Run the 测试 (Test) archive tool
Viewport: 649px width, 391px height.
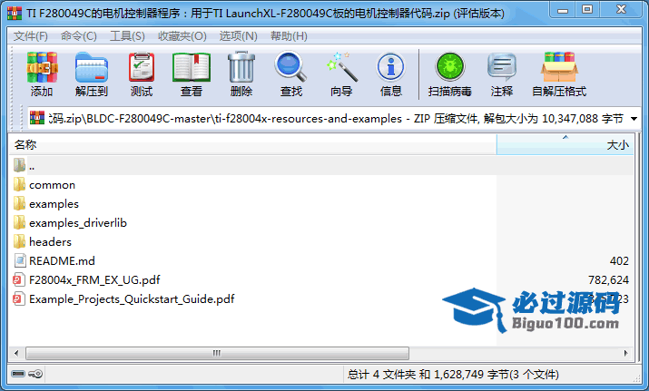point(142,74)
